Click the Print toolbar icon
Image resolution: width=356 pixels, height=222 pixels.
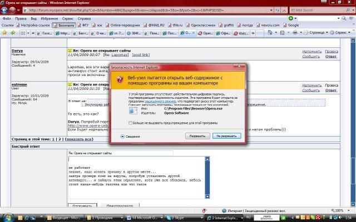[x=295, y=33]
